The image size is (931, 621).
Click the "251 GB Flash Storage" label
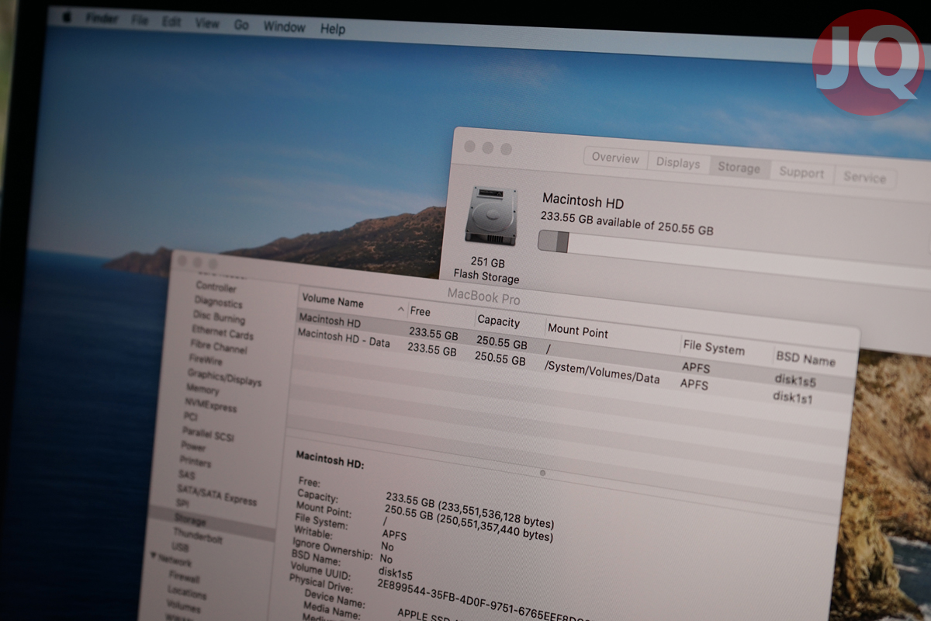(x=486, y=269)
